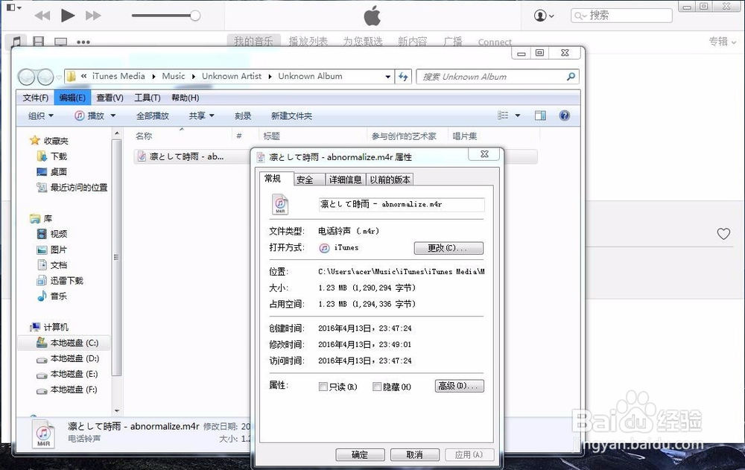Click 新建文件夹 in the toolbar
This screenshot has width=745, height=470.
click(x=292, y=116)
